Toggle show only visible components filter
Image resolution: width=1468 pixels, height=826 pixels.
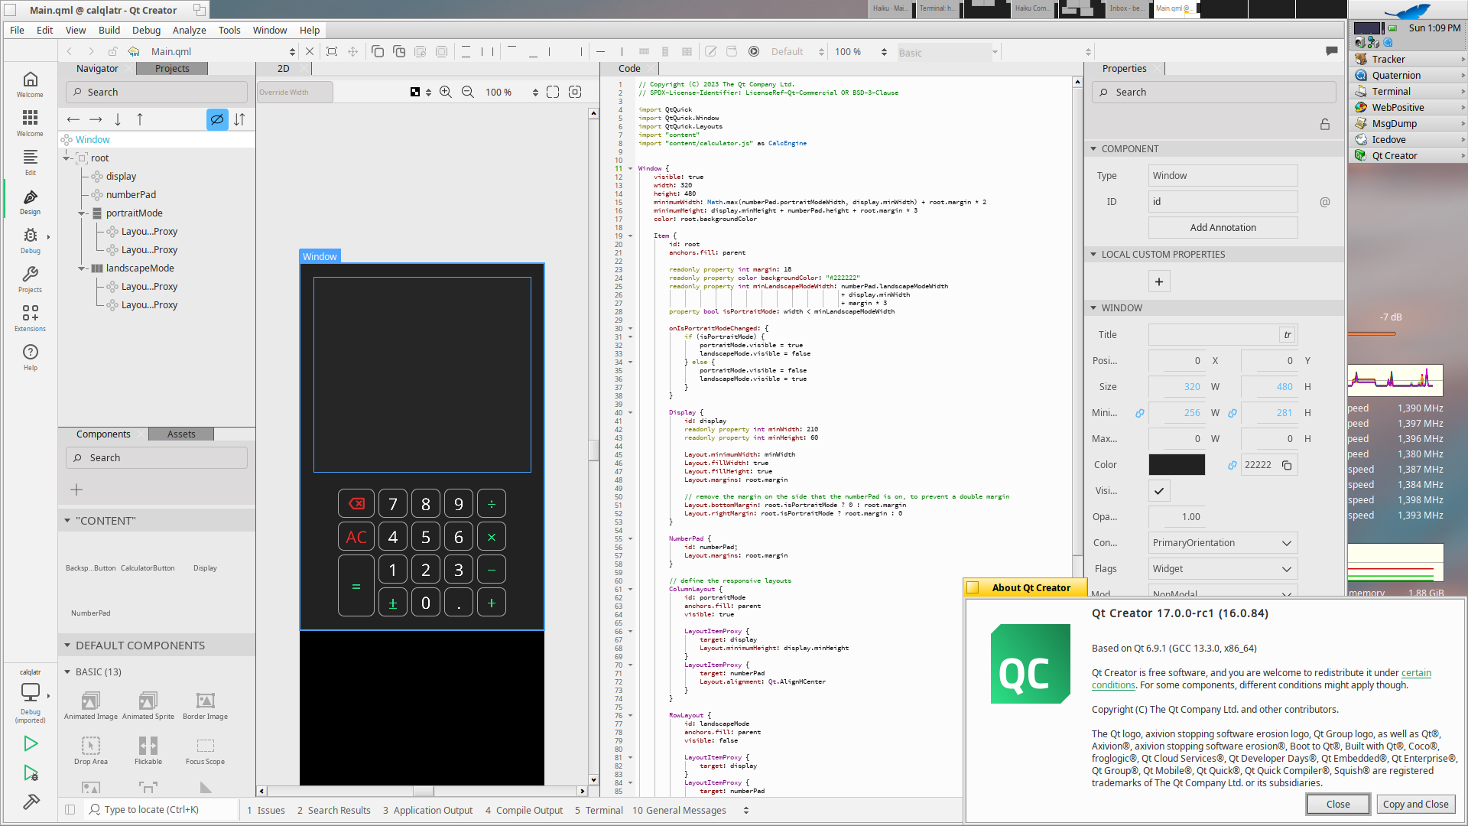click(217, 119)
